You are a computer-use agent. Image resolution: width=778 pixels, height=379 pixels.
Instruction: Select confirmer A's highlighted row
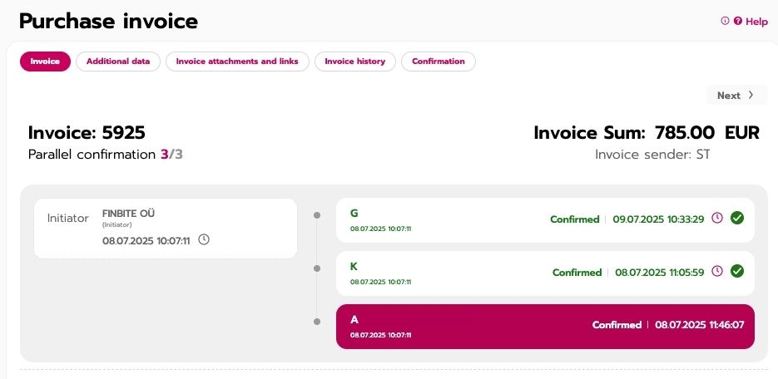click(545, 326)
